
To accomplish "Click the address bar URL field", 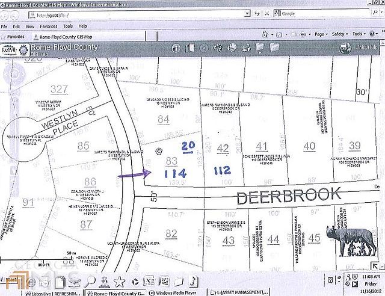I will pyautogui.click(x=120, y=15).
